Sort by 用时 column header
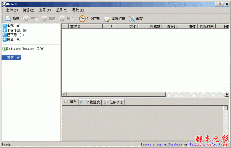 click(188, 27)
